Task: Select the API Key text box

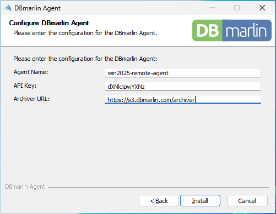Action: click(x=183, y=86)
